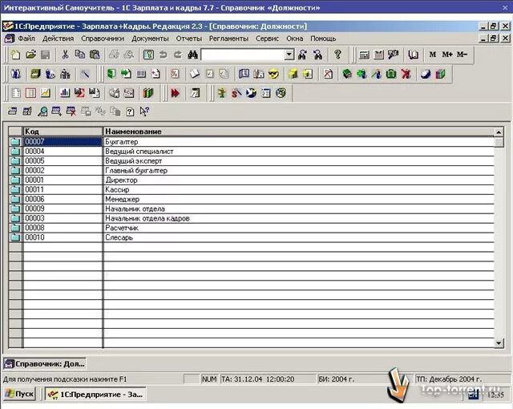Click the green door icon

coord(111,74)
